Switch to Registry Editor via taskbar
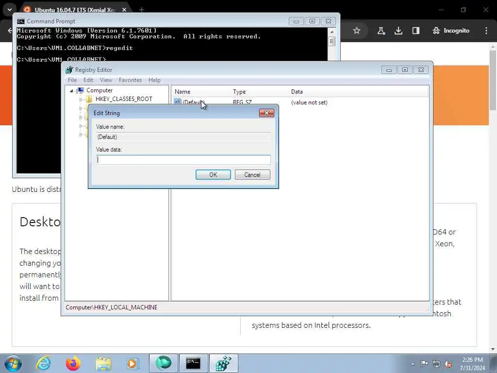This screenshot has width=497, height=373. coord(223,363)
